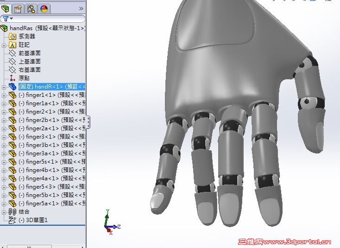The height and width of the screenshot is (248, 340).
Task: Expand the finger3b<1> component
Action: pos(4,146)
